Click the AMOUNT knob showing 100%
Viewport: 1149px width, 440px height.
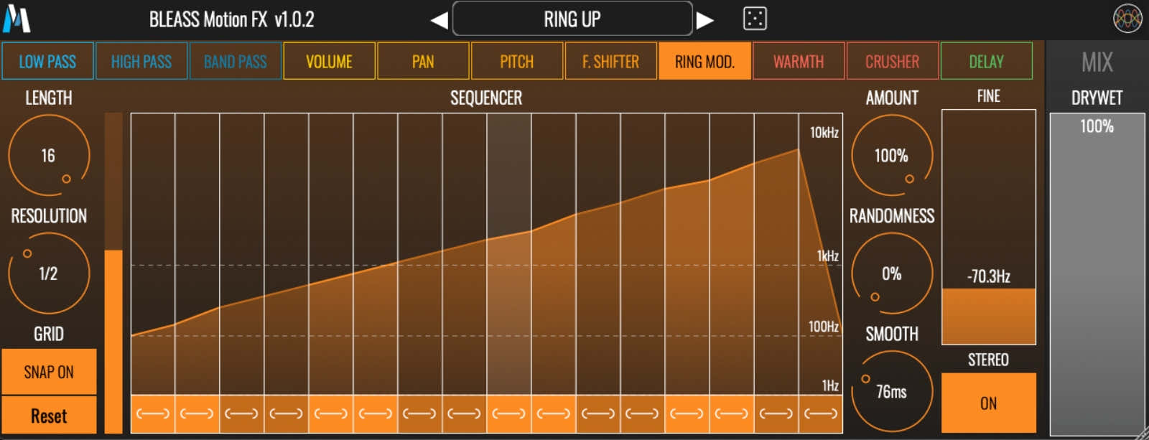pos(892,155)
